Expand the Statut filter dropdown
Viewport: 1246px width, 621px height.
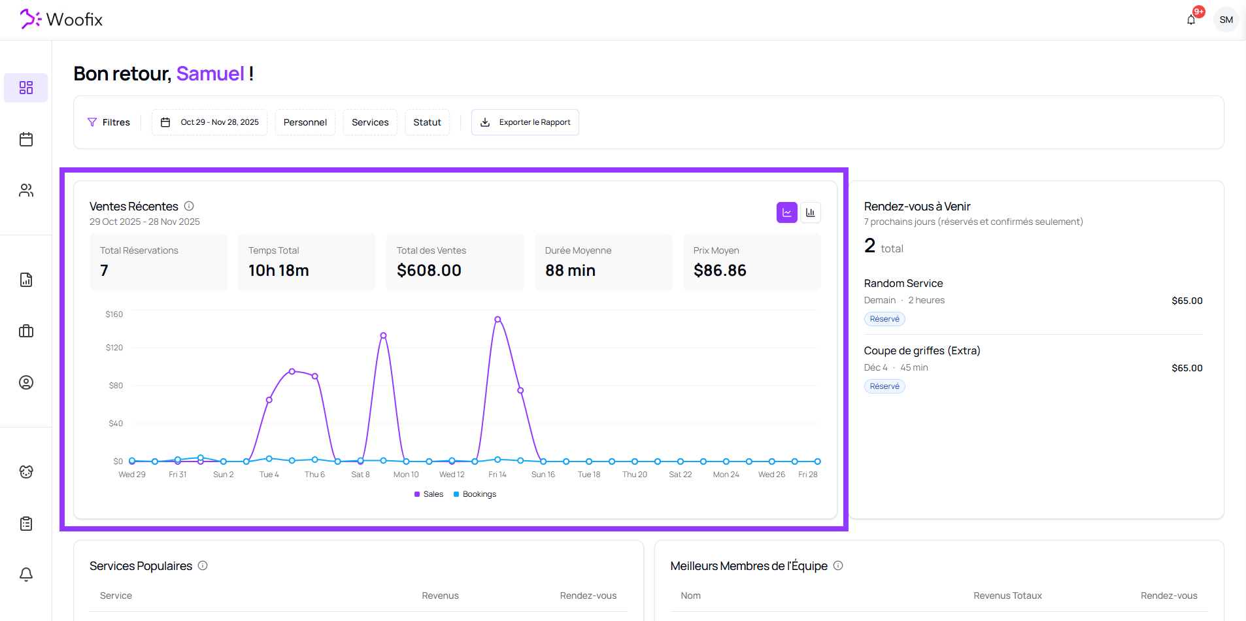coord(427,122)
